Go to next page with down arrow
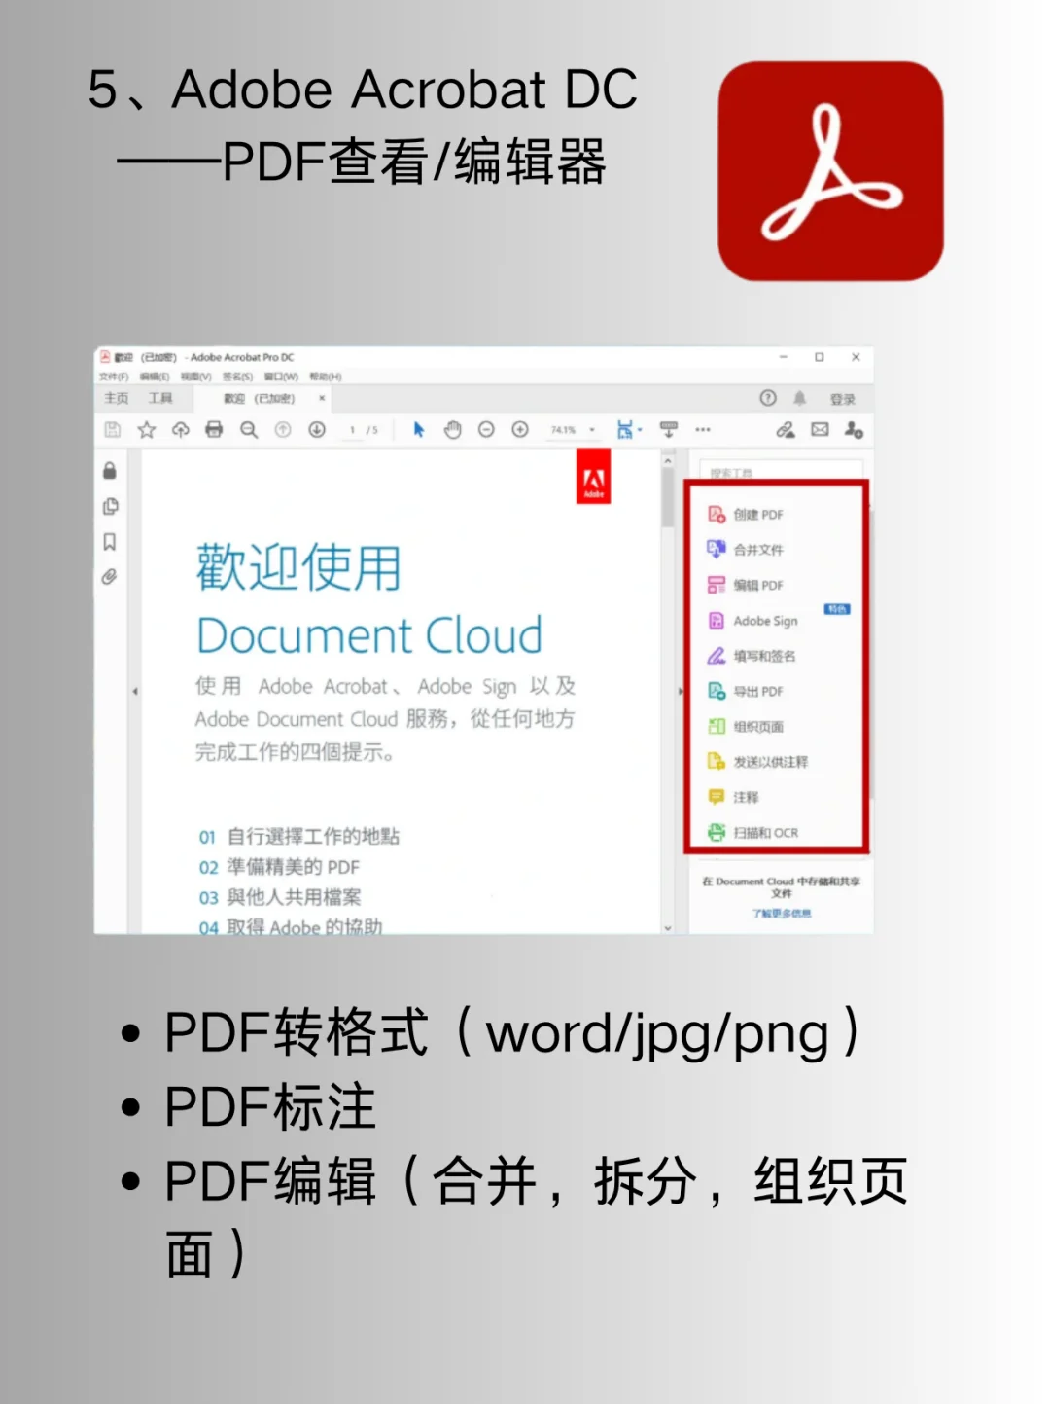The width and height of the screenshot is (1050, 1404). pos(317,429)
